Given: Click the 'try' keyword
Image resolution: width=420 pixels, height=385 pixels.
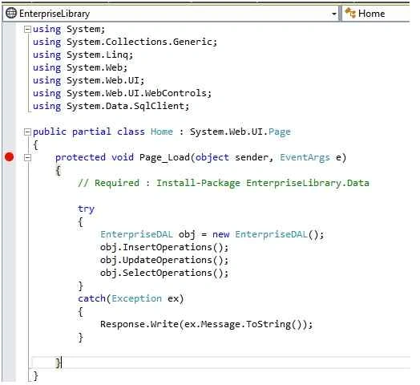Looking at the screenshot, I should [x=87, y=209].
